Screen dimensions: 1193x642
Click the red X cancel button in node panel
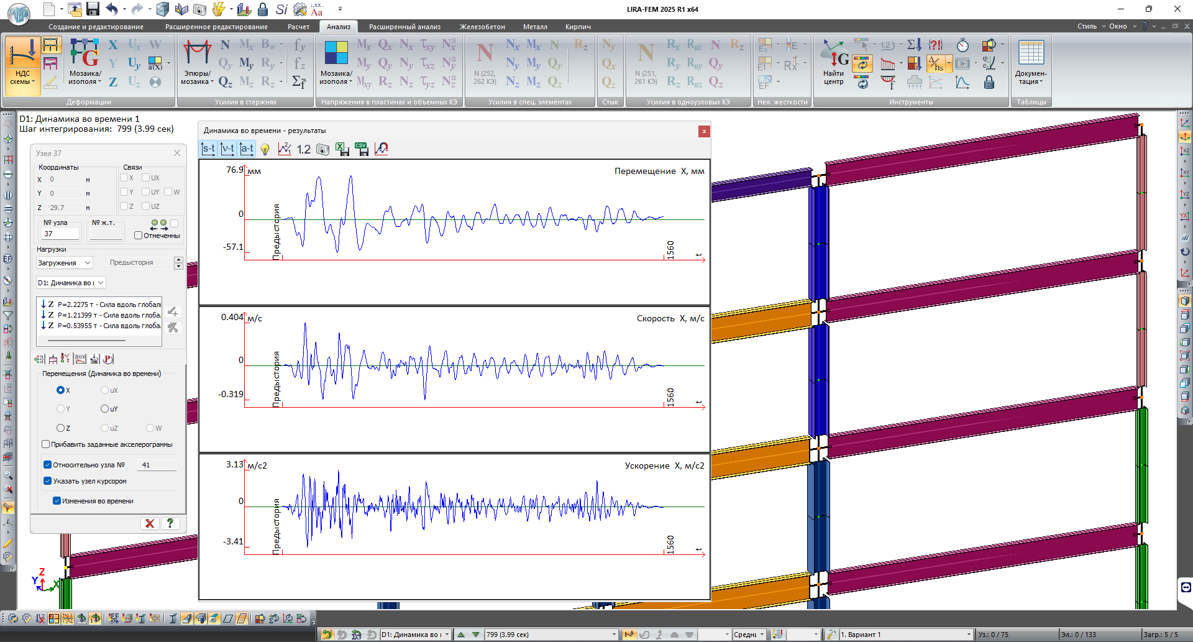coord(150,523)
